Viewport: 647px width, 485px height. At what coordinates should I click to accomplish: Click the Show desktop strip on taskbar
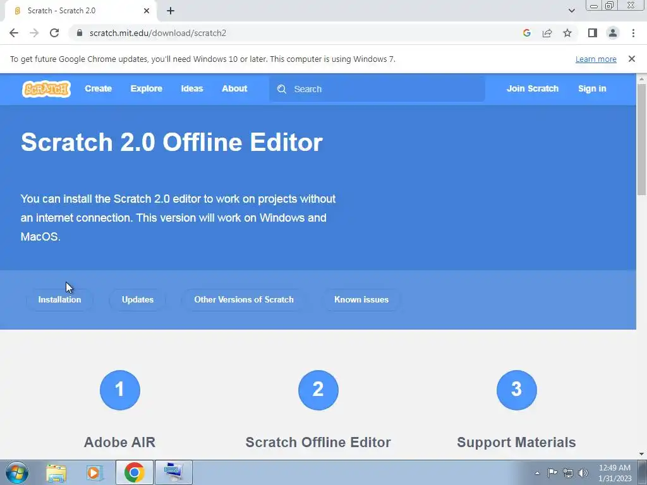642,473
